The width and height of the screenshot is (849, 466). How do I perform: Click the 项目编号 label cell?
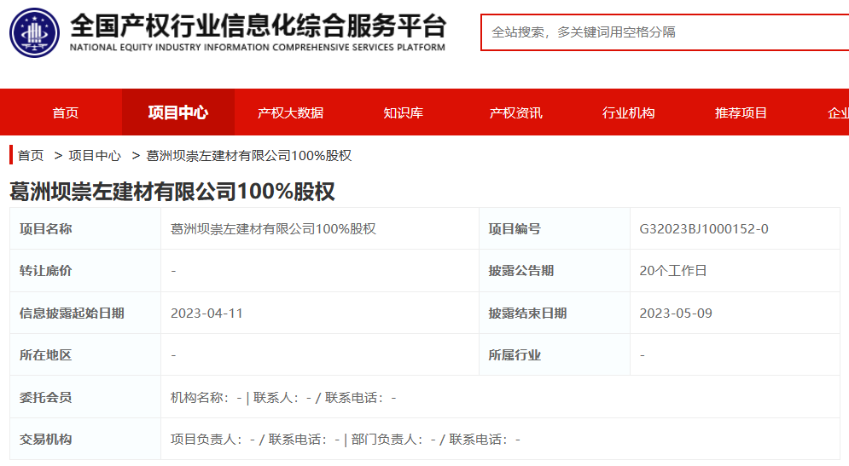[555, 228]
